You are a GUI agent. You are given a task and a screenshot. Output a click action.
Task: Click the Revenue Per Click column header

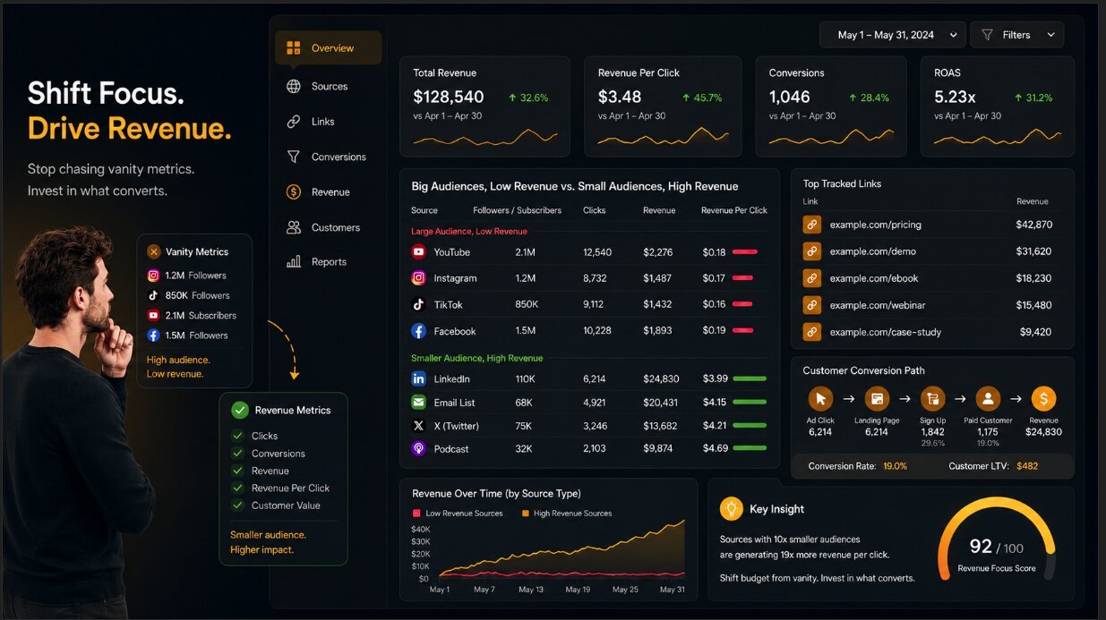coord(733,210)
